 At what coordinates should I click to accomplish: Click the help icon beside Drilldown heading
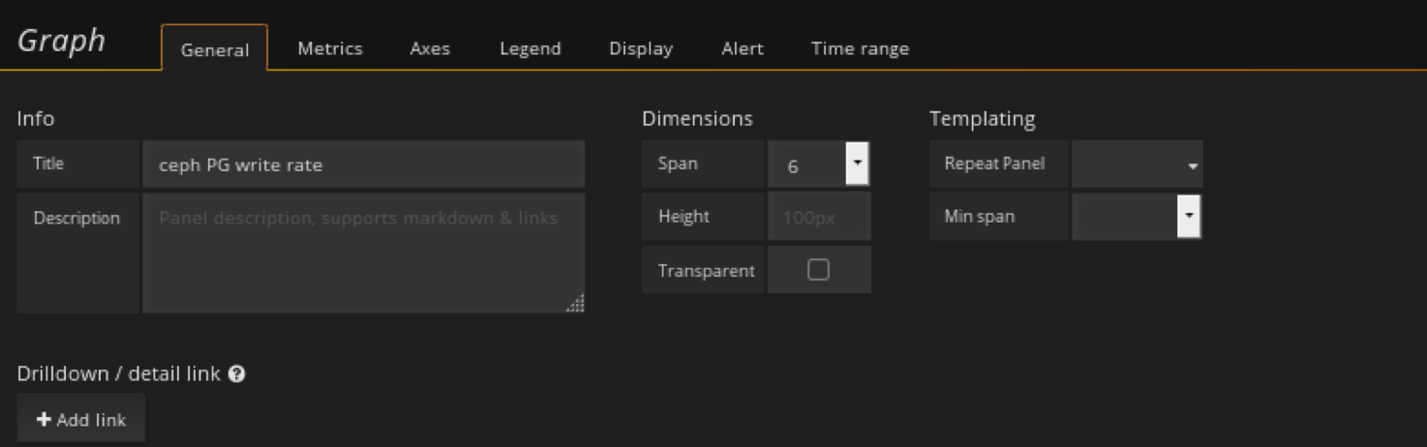pyautogui.click(x=236, y=374)
